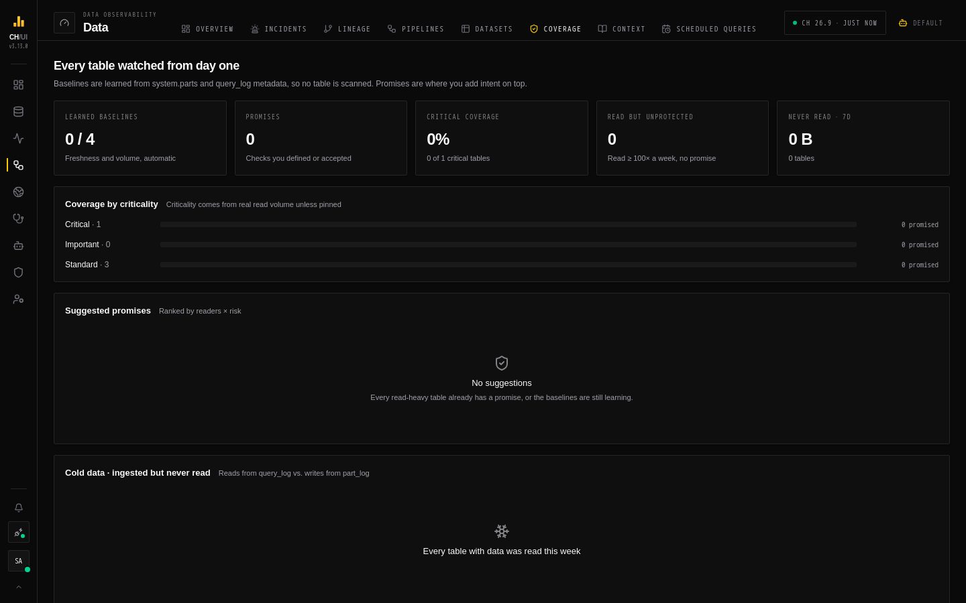Click the Never Read 7D card
Screen dimensions: 966x603
[863, 138]
